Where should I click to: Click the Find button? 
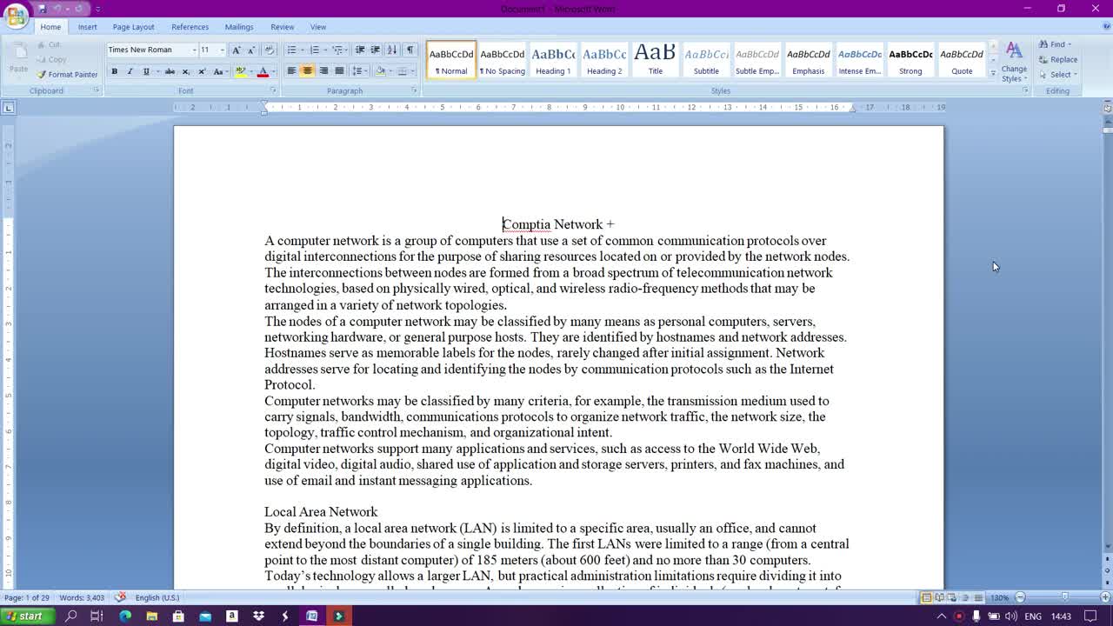coord(1056,44)
